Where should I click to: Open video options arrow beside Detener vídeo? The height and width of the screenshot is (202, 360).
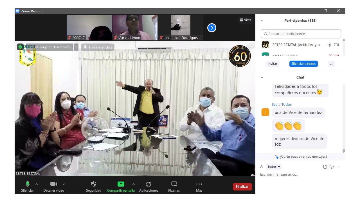64,184
